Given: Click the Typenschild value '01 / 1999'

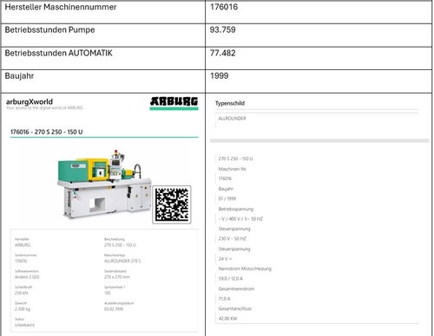Looking at the screenshot, I should [227, 198].
